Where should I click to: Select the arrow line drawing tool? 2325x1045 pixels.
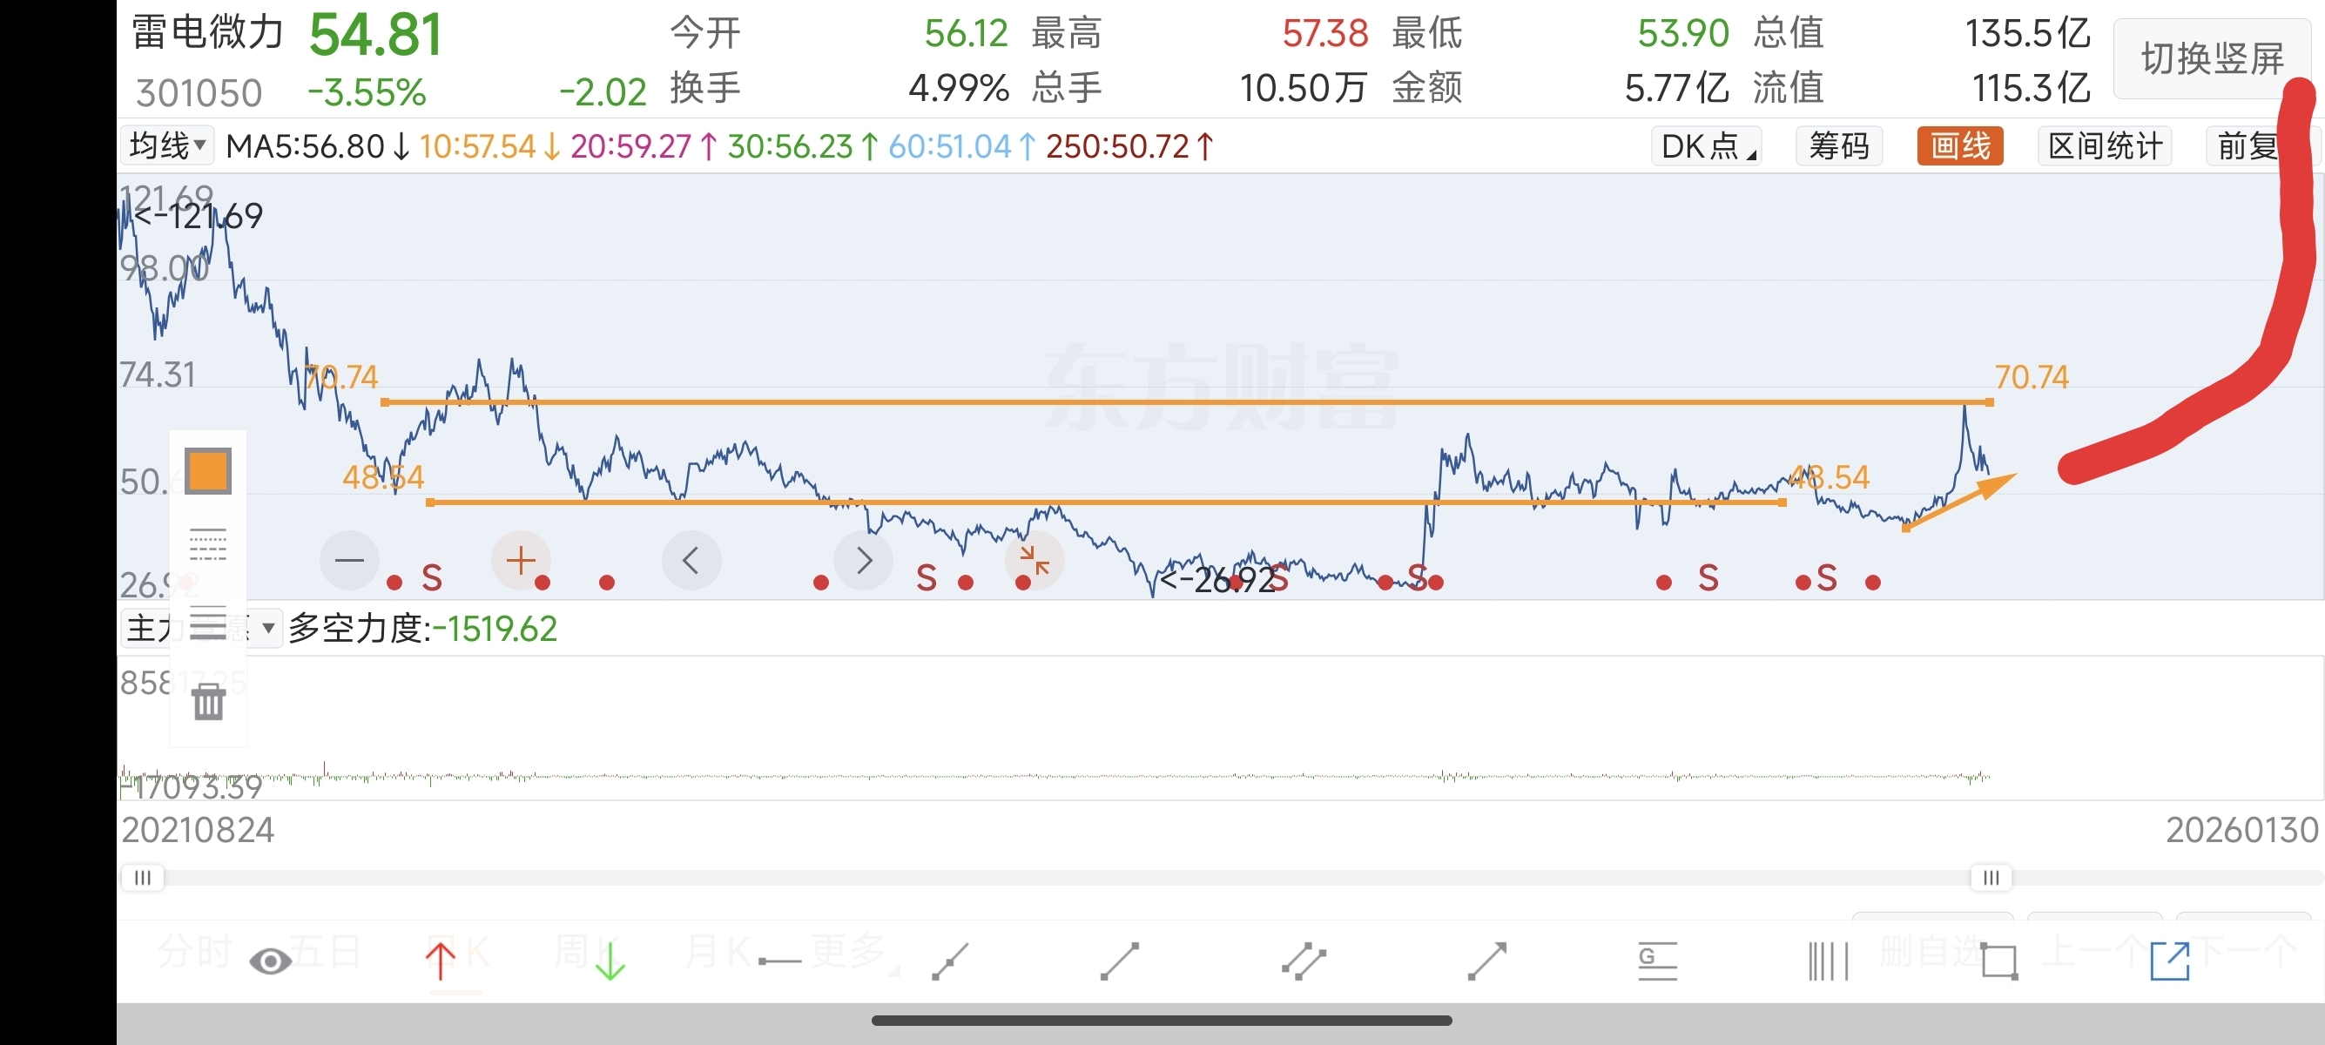click(1486, 961)
